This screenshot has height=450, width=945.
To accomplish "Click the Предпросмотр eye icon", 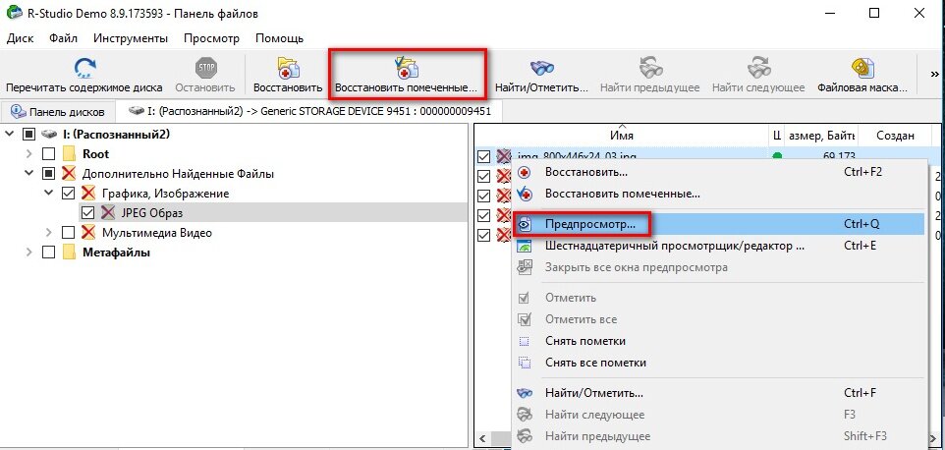I will point(525,224).
